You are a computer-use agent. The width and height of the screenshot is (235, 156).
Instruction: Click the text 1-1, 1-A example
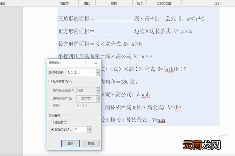pyautogui.click(x=82, y=106)
